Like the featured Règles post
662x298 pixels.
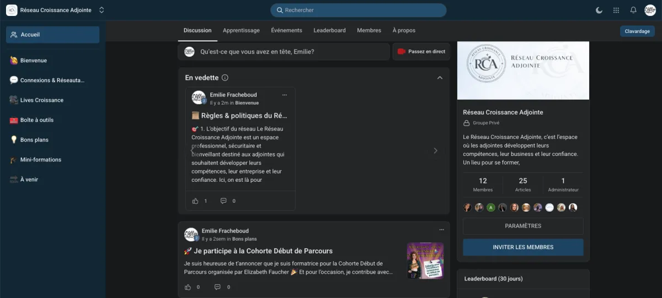(x=195, y=201)
